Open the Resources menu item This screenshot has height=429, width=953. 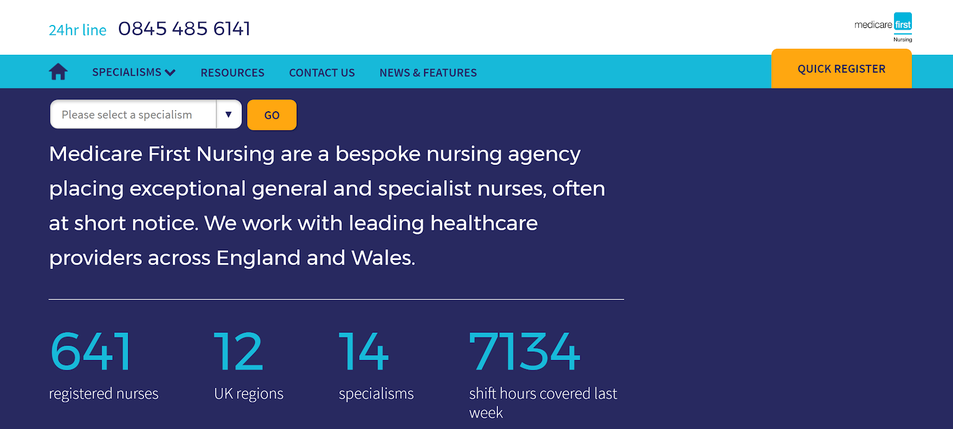pos(232,73)
